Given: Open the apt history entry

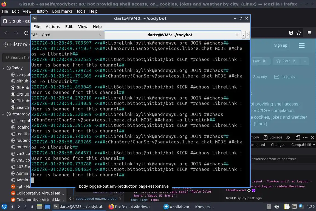Looking at the screenshot, I should tap(21, 187).
